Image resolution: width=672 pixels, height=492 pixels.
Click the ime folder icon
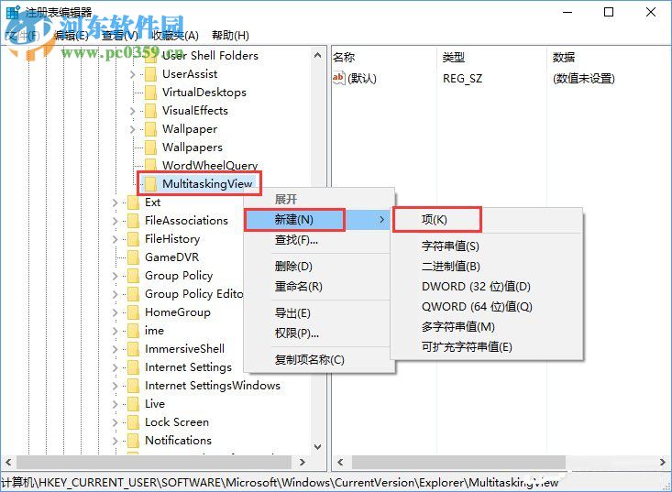(x=133, y=331)
